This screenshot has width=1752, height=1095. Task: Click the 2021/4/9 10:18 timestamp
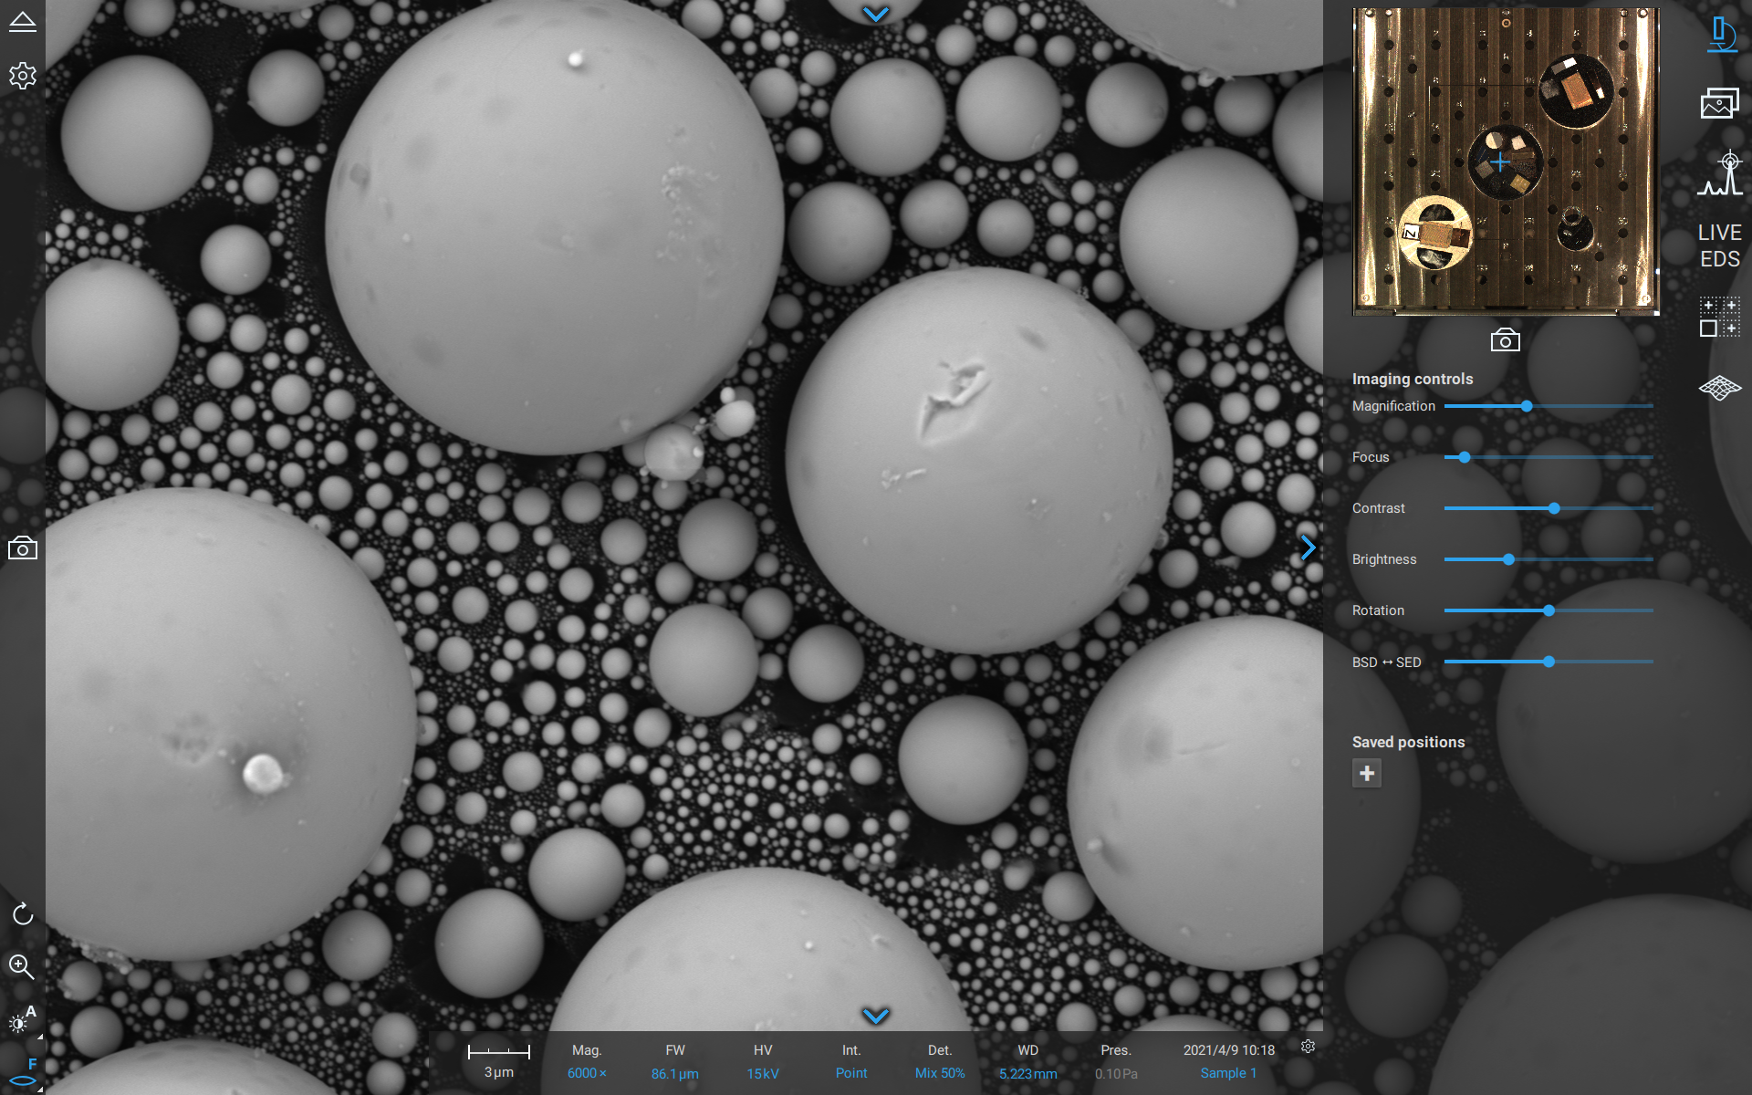tap(1228, 1050)
